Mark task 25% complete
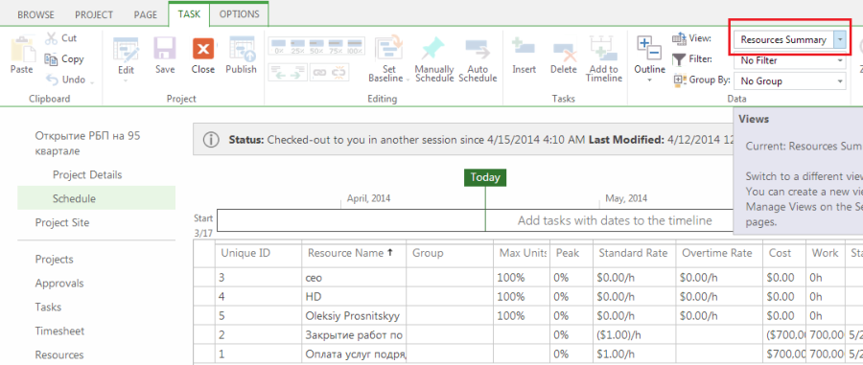863x365 pixels. pyautogui.click(x=298, y=47)
